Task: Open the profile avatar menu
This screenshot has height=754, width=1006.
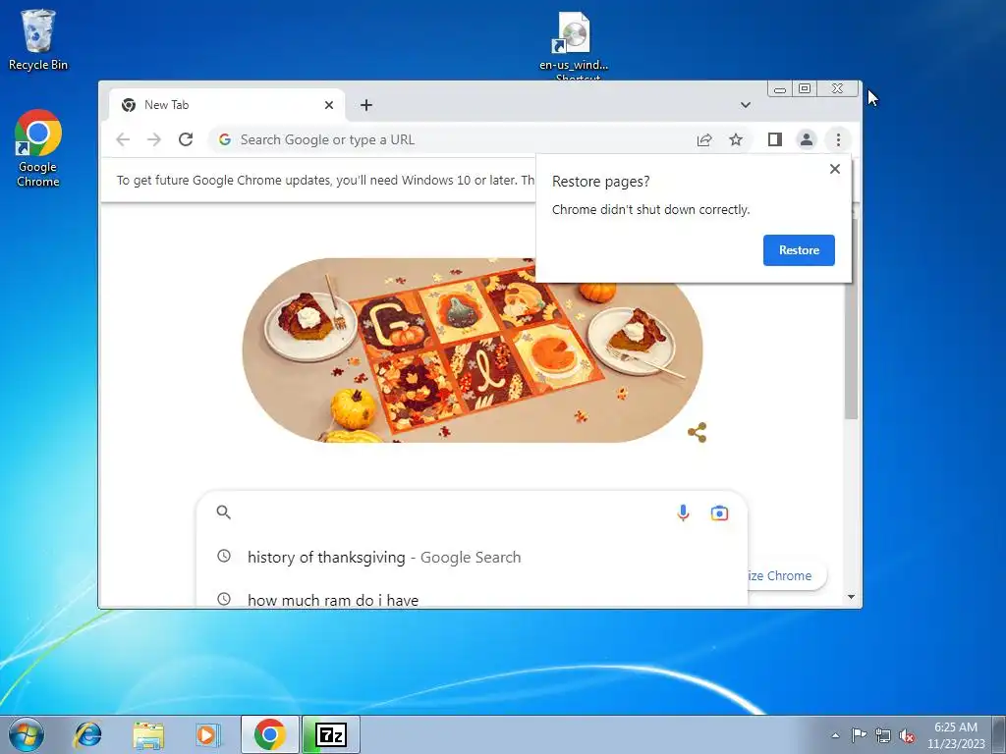Action: pos(807,139)
